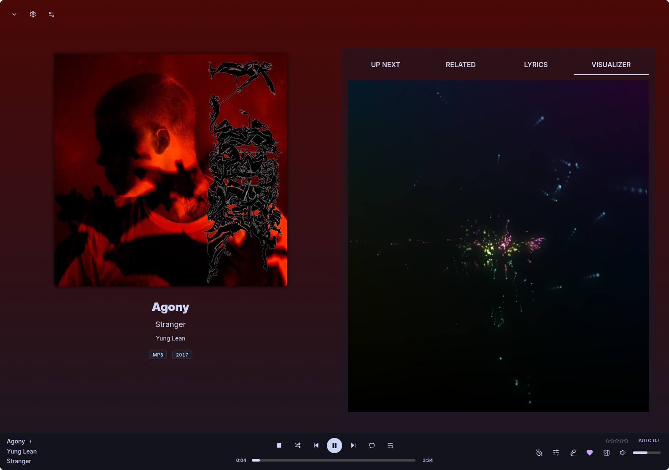
Task: Click Yung Lean in the bottom player bar
Action: (x=22, y=451)
